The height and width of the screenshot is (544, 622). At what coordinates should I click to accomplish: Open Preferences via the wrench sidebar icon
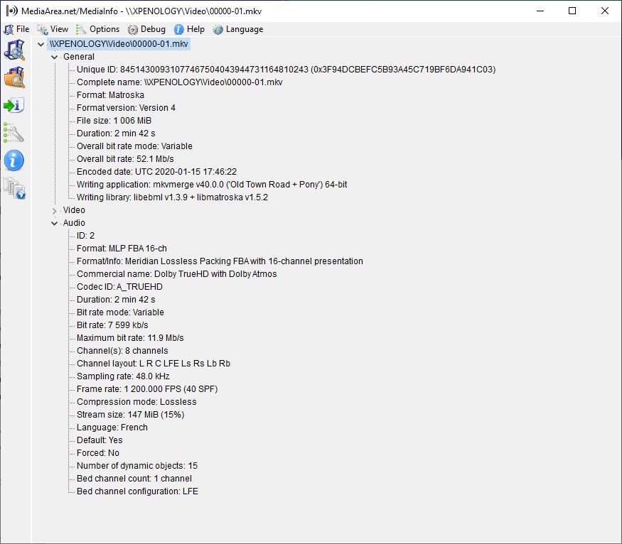coord(15,133)
